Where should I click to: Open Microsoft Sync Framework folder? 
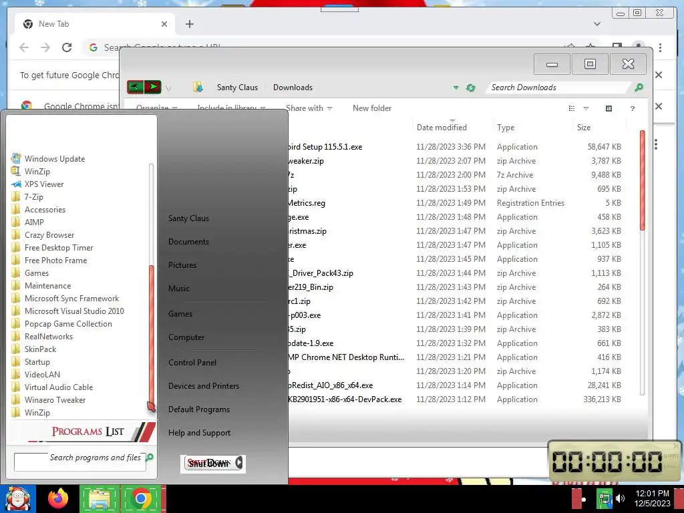click(65, 299)
